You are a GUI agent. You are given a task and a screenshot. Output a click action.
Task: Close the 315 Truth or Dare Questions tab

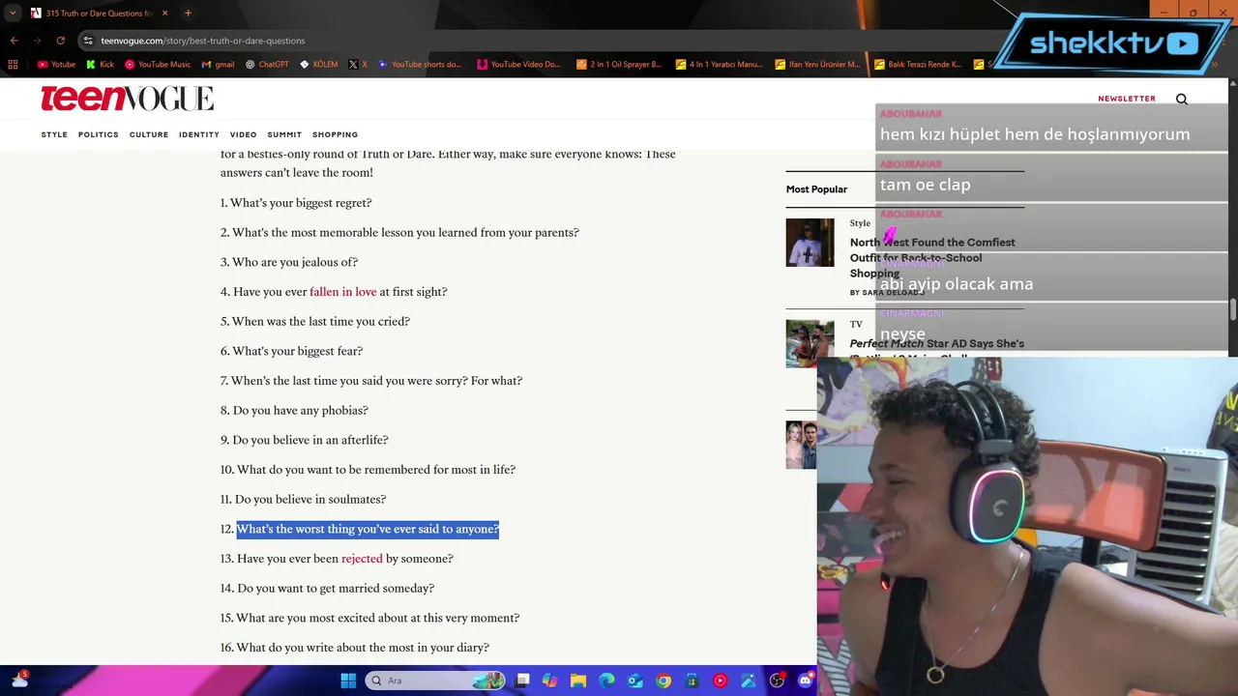162,14
